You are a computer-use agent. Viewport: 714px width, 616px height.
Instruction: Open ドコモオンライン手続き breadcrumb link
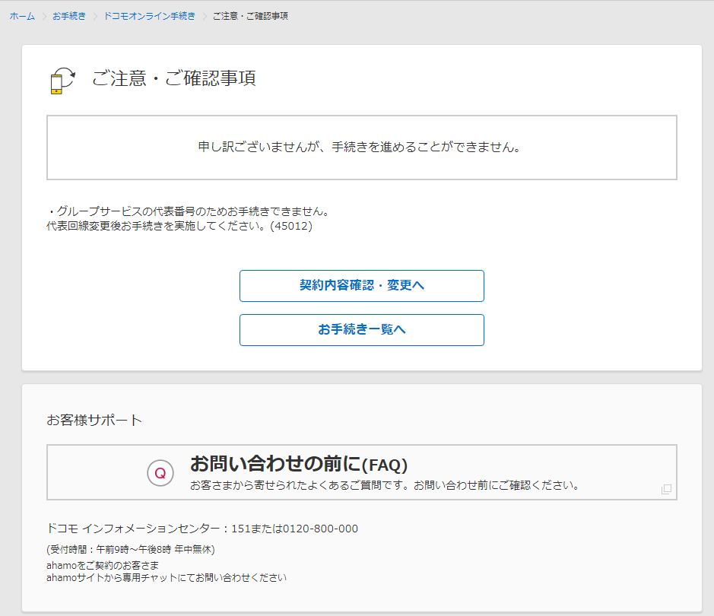149,16
